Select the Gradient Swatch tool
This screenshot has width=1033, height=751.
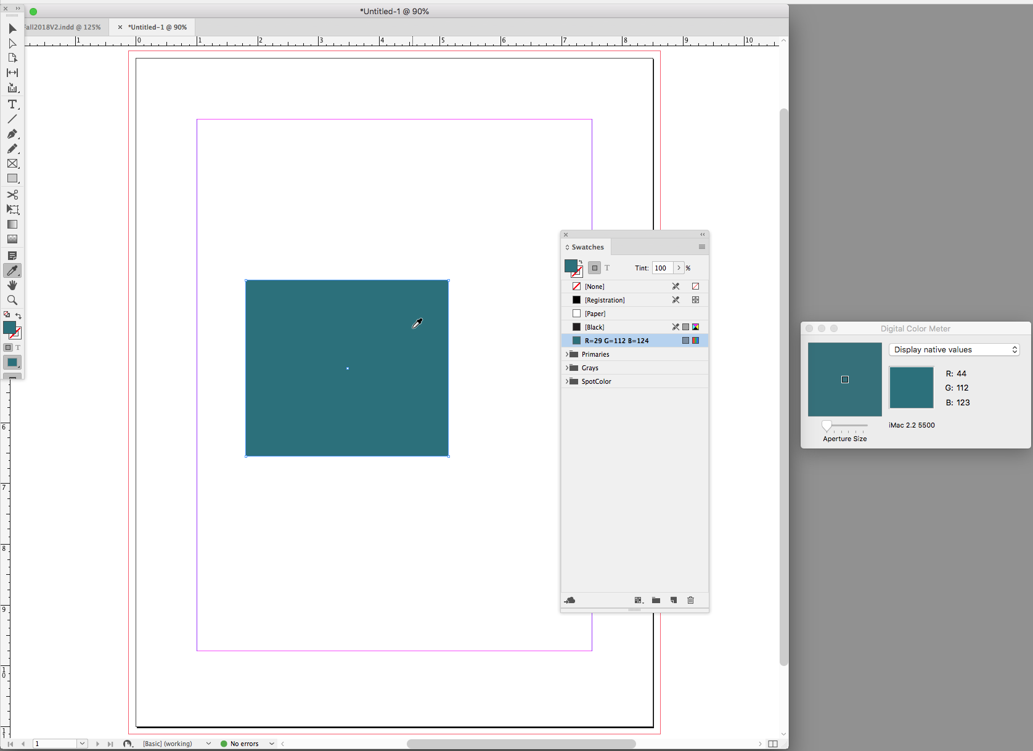[12, 224]
